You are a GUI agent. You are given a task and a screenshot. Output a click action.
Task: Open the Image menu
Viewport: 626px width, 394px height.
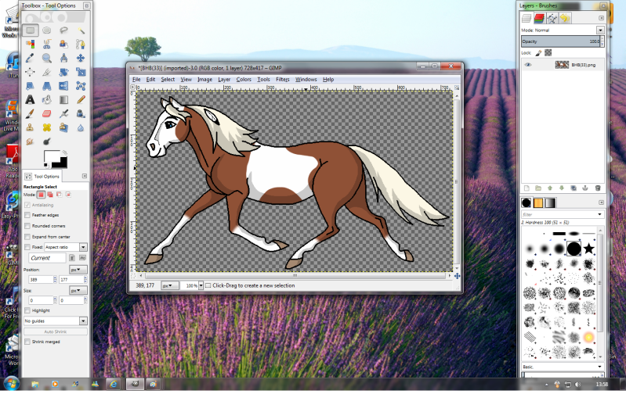tap(204, 79)
